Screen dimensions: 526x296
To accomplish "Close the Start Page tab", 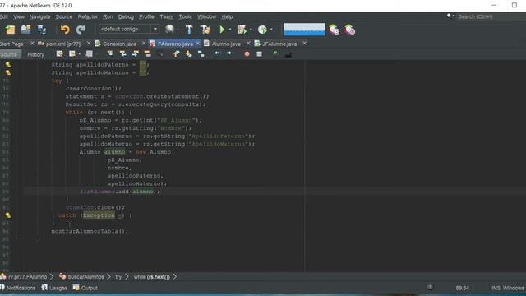I will (32, 44).
